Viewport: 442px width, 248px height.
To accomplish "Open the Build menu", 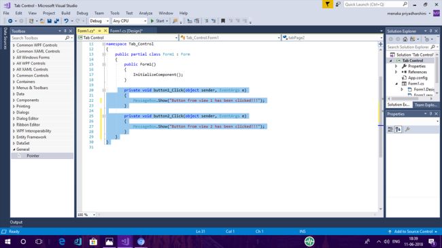I will (66, 13).
